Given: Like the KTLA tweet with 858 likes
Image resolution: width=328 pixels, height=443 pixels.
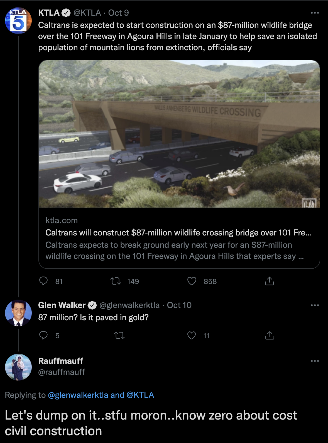Looking at the screenshot, I should tap(192, 281).
